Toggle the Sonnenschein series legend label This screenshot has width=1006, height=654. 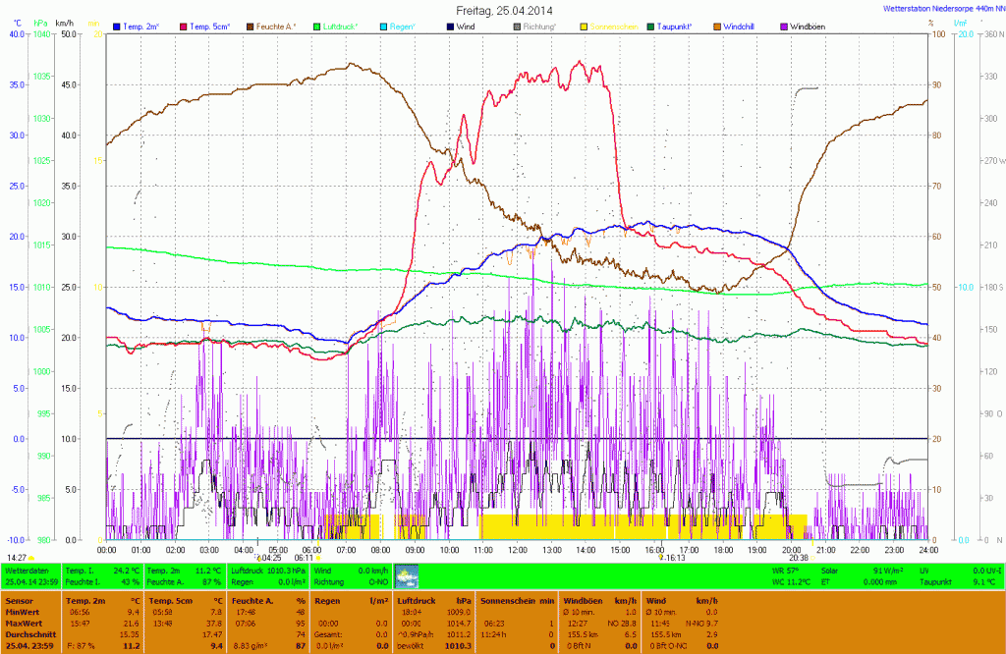click(613, 25)
